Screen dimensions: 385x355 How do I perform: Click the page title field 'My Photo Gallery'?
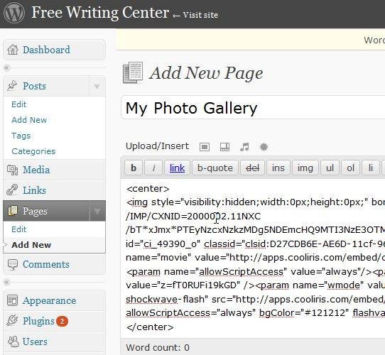[x=253, y=108]
